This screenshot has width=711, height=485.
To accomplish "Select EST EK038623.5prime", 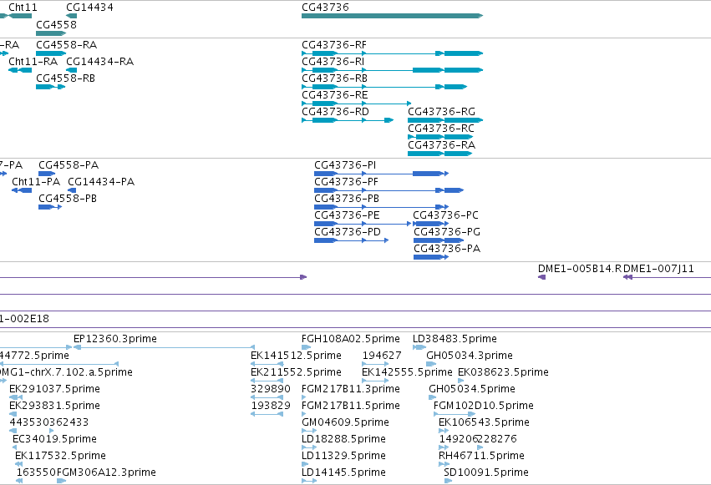I will pyautogui.click(x=461, y=381).
